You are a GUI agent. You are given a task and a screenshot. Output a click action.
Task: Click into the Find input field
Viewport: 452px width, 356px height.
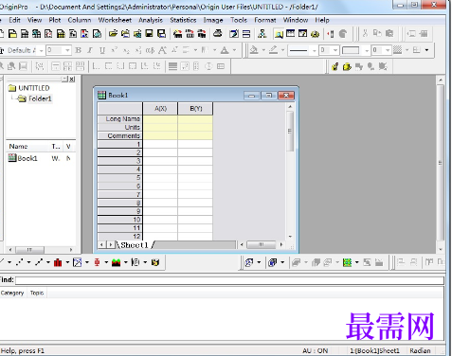click(229, 280)
